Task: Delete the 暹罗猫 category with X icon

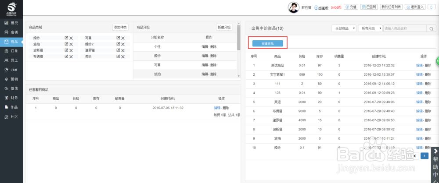Action: coord(123,50)
